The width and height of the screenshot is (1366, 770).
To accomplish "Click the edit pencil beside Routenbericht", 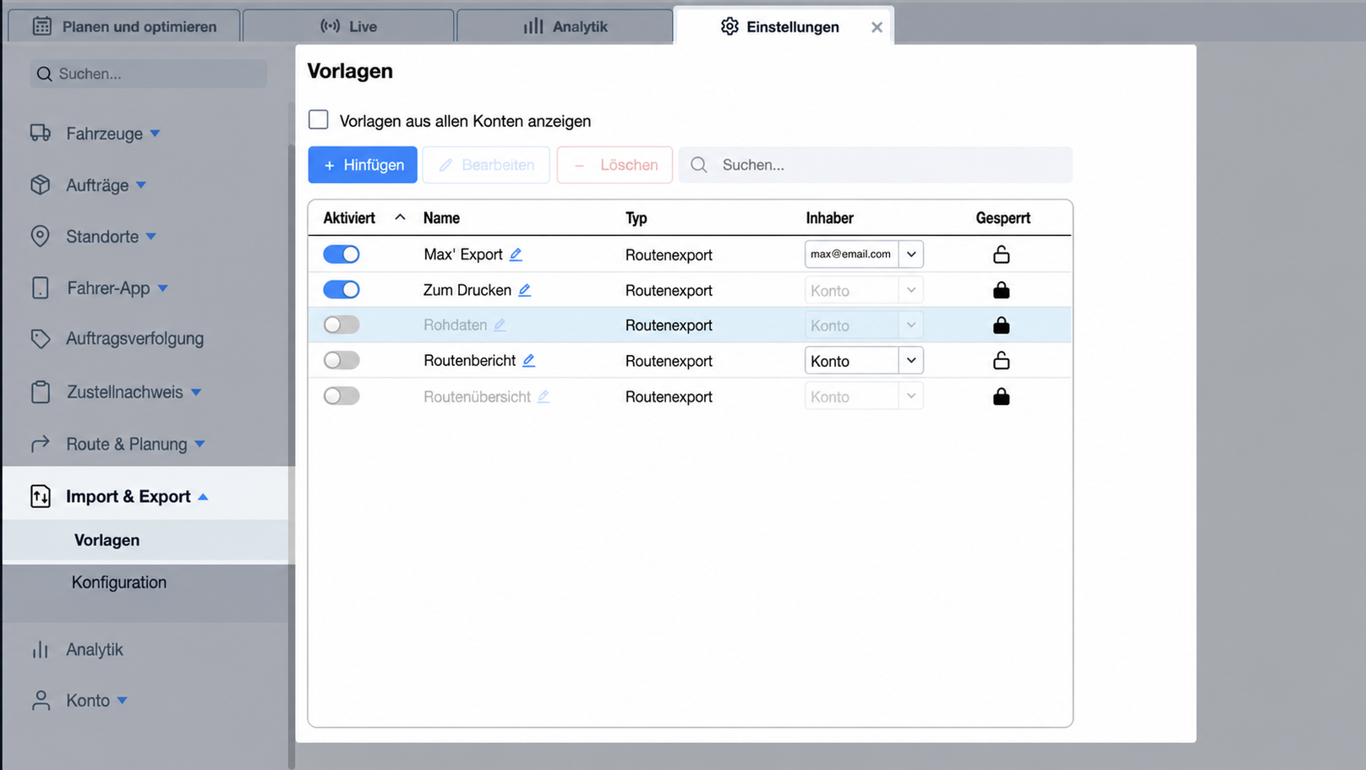I will point(528,360).
